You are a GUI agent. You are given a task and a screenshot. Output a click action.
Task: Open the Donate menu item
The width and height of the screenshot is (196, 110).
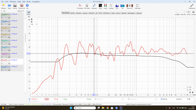(28, 2)
